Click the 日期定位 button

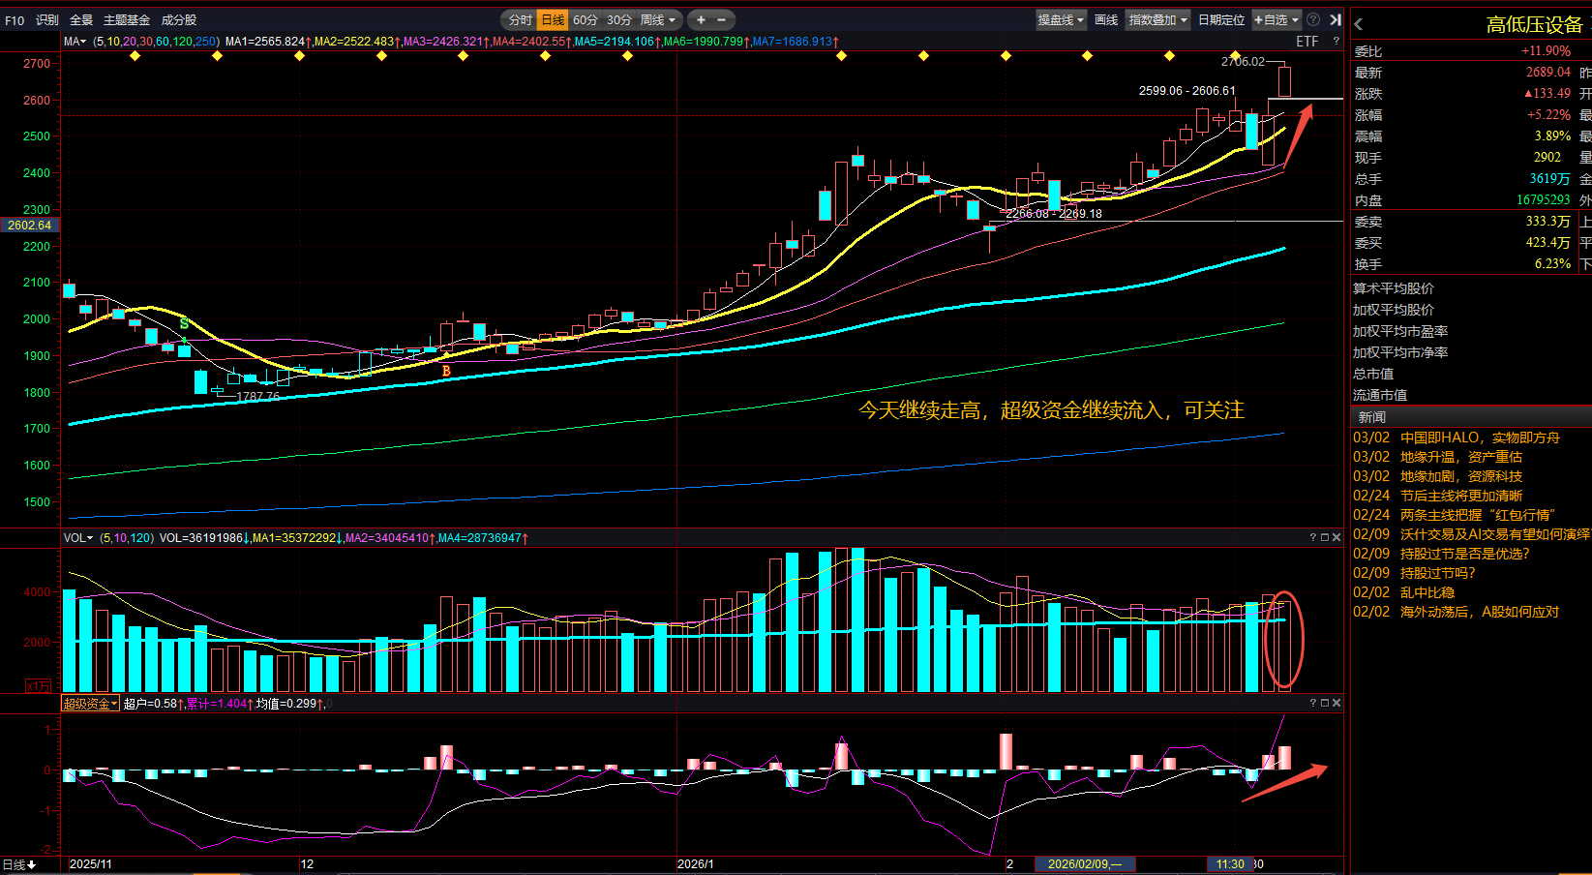pyautogui.click(x=1221, y=19)
